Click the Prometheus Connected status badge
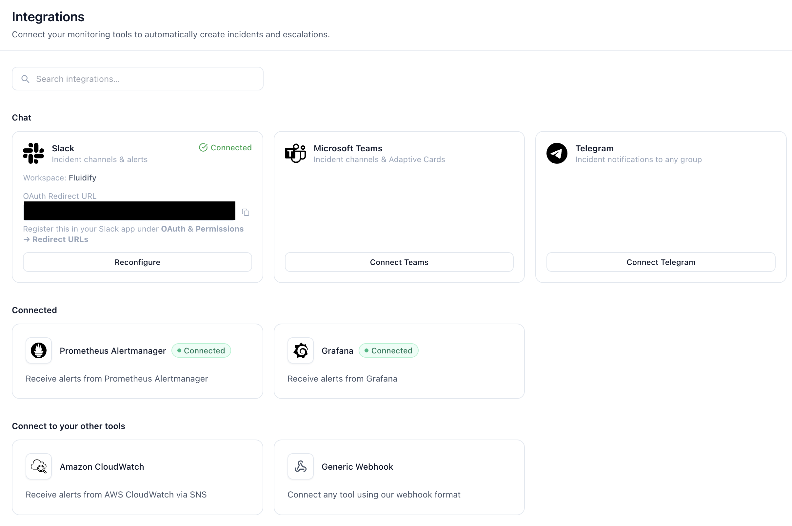792x526 pixels. tap(201, 350)
